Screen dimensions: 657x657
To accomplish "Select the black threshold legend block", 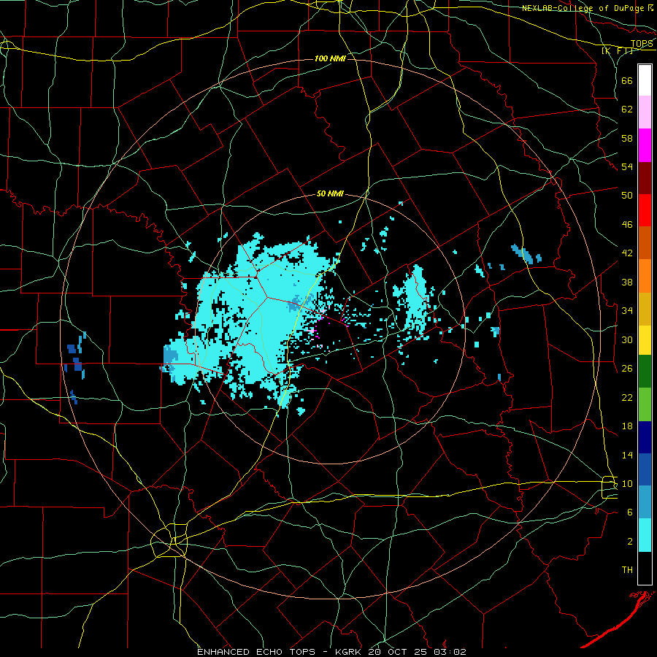I will pyautogui.click(x=645, y=568).
